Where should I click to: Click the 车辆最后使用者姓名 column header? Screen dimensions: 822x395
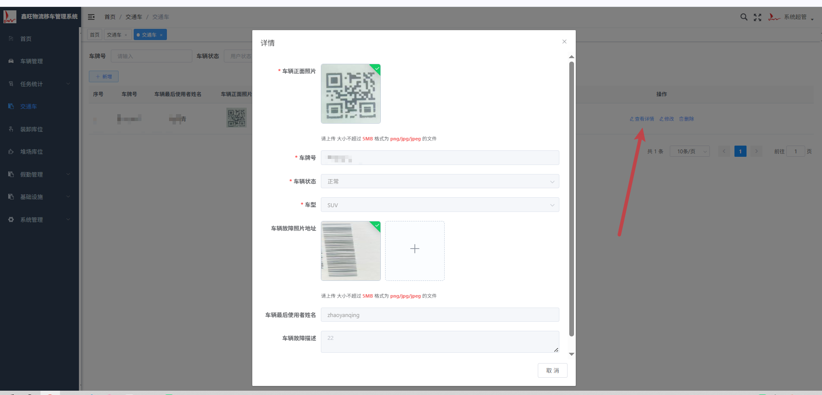click(x=178, y=94)
